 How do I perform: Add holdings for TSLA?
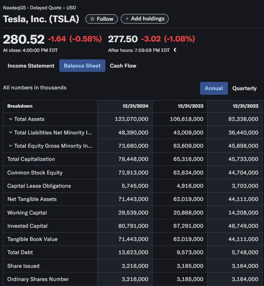click(x=145, y=19)
